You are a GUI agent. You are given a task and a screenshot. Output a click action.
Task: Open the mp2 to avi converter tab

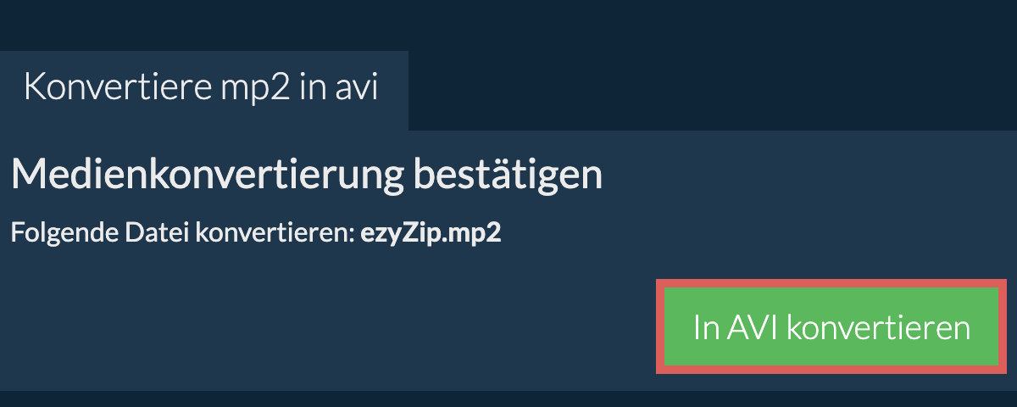pyautogui.click(x=204, y=90)
